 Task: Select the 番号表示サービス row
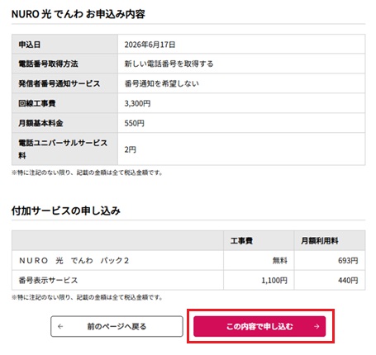pos(188,280)
